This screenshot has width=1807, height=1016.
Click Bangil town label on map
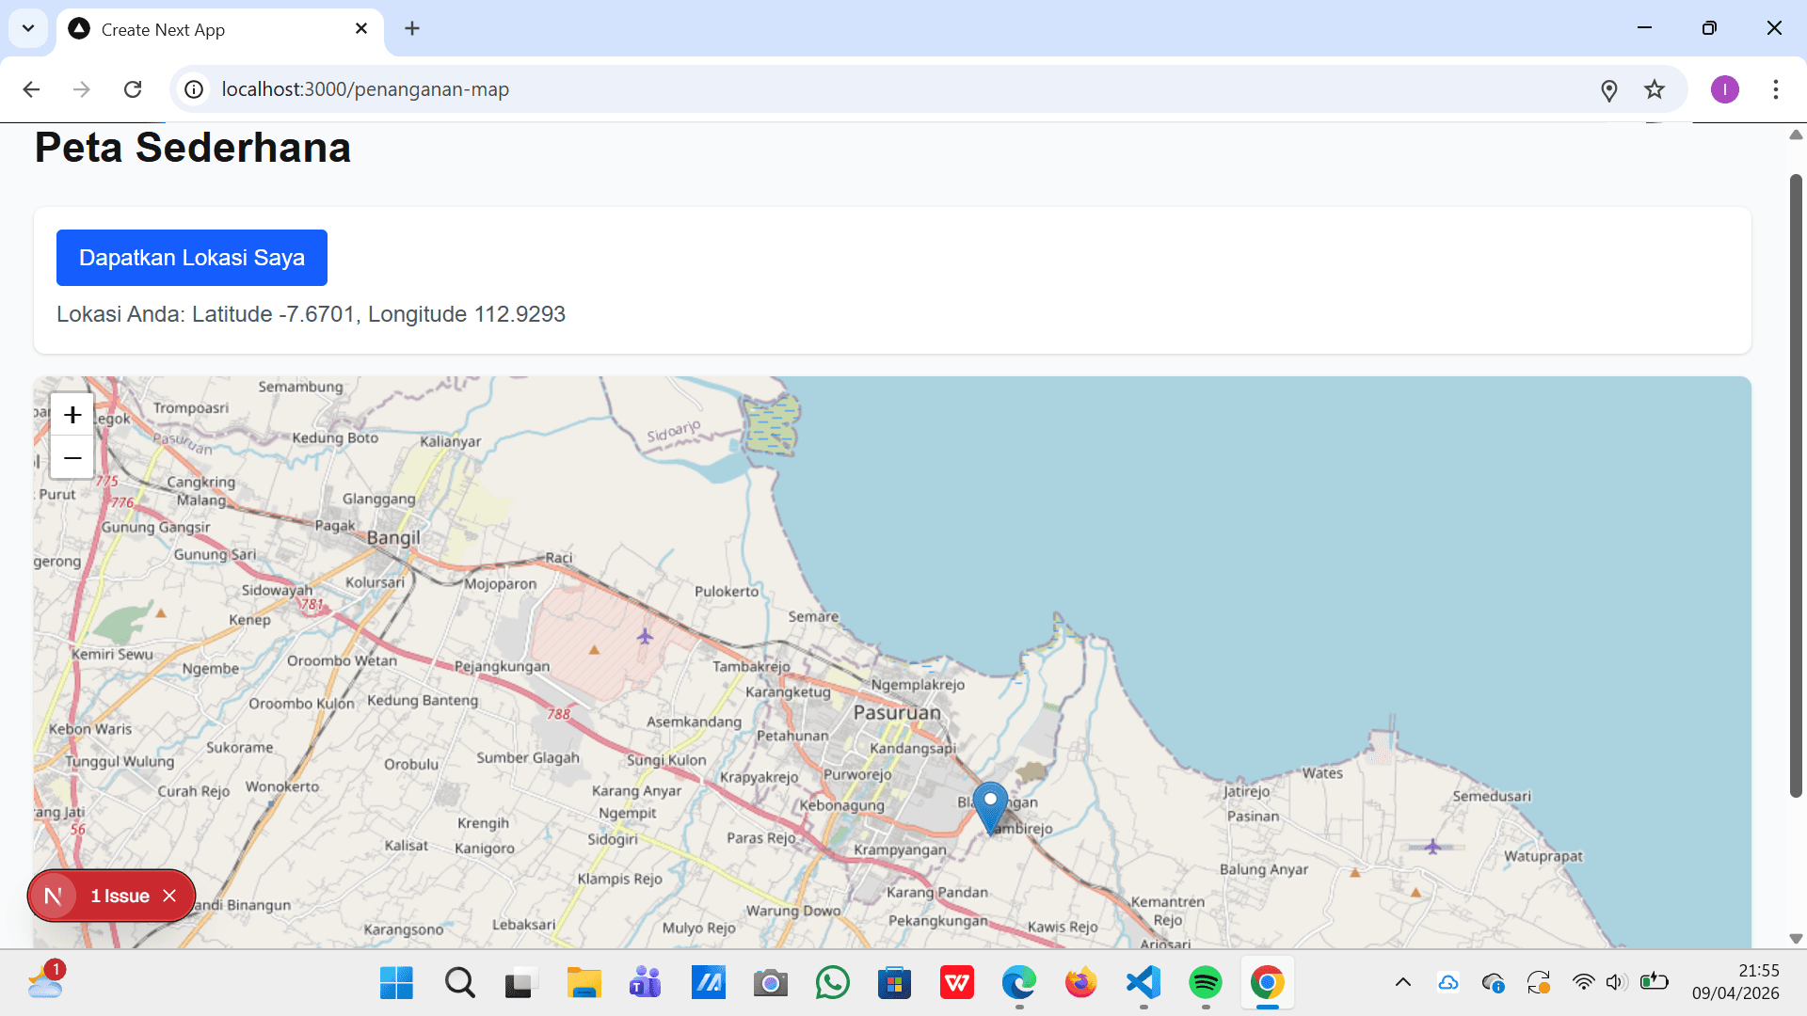[x=393, y=538]
